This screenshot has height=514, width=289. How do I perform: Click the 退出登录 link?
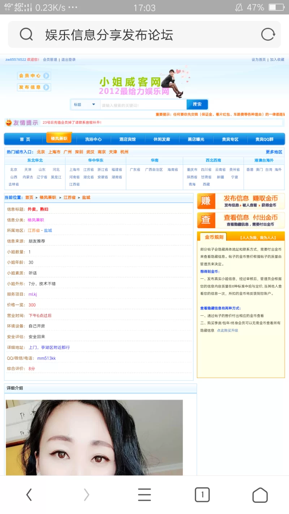tap(68, 60)
